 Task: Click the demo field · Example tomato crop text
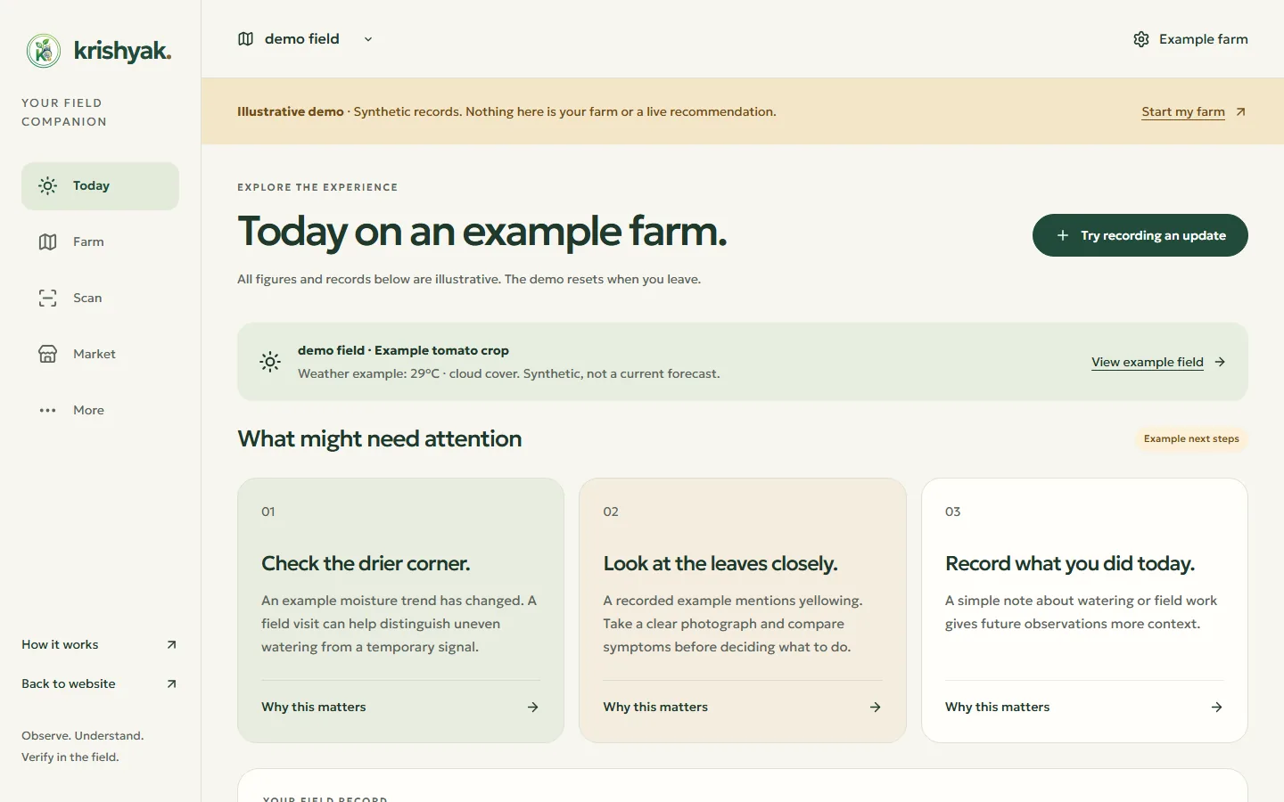tap(403, 350)
